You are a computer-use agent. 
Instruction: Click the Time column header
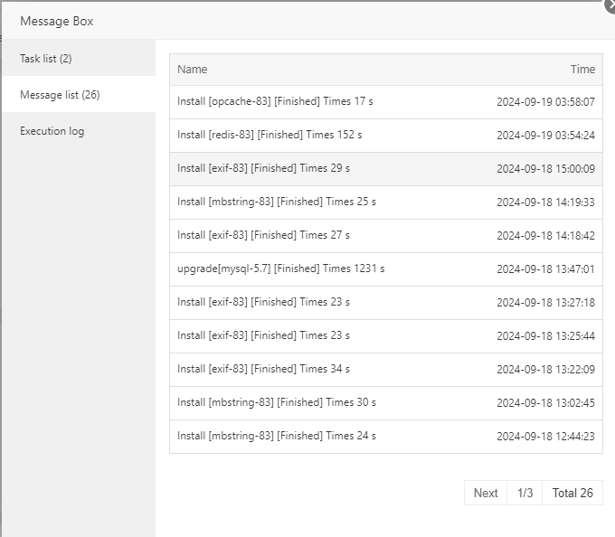tap(582, 70)
